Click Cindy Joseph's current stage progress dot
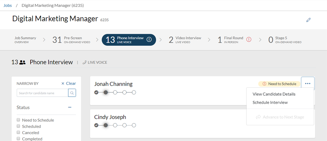The image size is (327, 141). click(x=105, y=125)
